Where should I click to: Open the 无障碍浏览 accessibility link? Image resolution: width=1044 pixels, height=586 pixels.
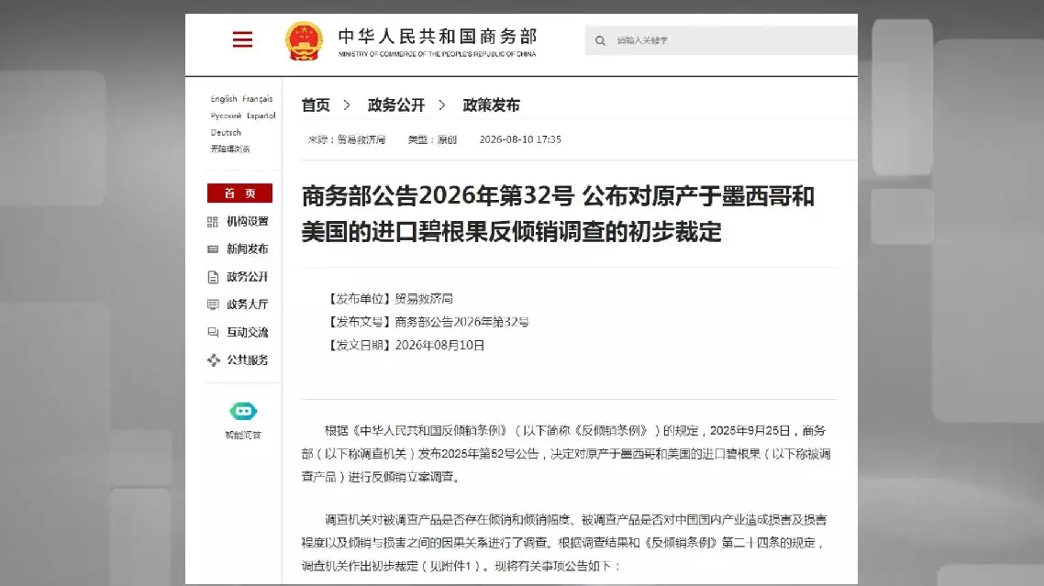coord(230,149)
